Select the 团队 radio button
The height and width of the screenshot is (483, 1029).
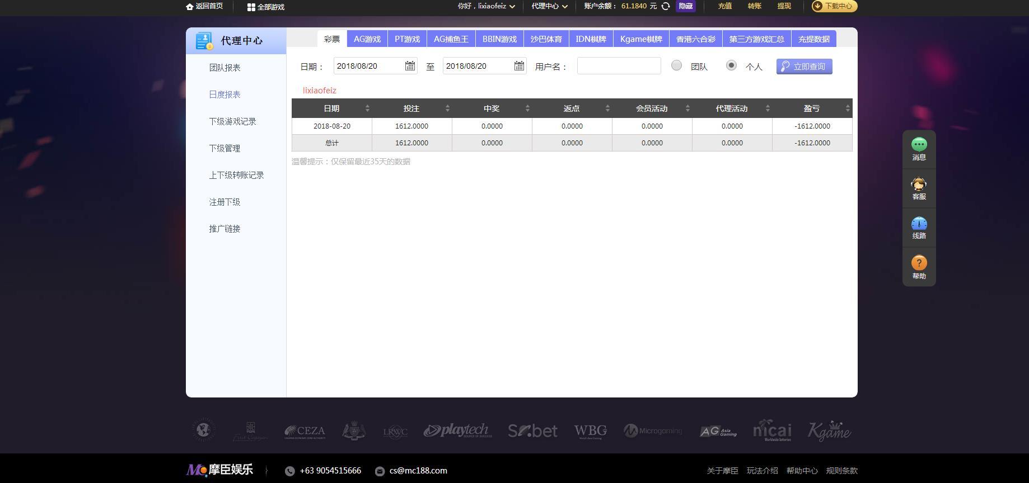click(x=676, y=65)
